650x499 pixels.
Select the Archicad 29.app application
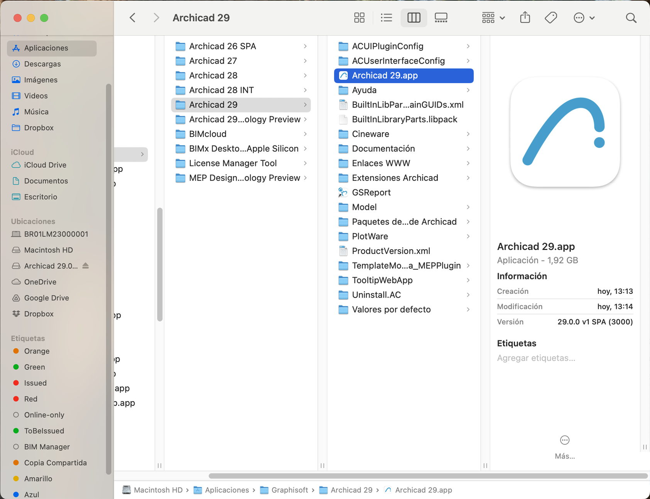point(404,76)
